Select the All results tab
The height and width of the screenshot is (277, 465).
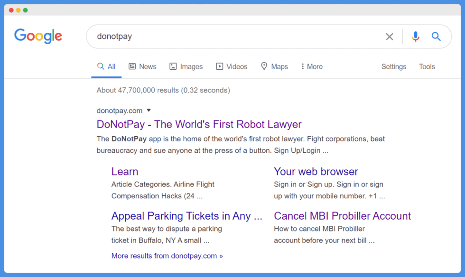(106, 66)
